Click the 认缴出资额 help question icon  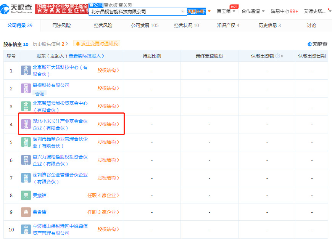[277, 56]
